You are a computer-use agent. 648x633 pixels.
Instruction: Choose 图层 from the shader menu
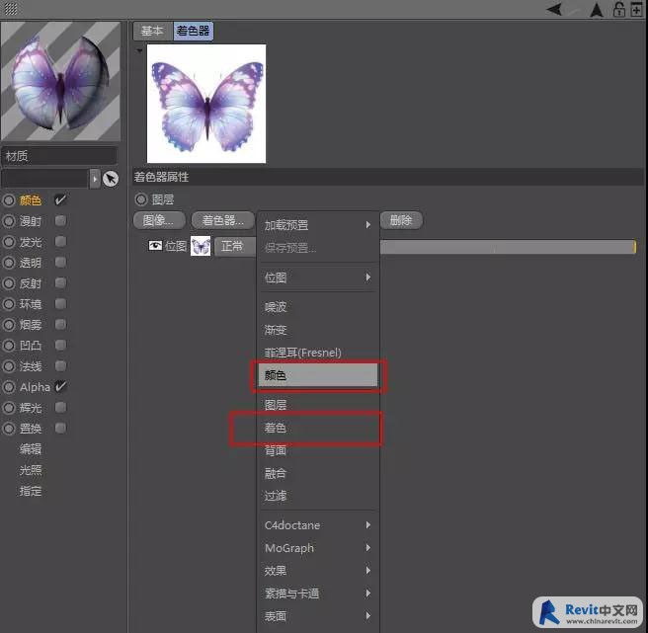pyautogui.click(x=317, y=405)
